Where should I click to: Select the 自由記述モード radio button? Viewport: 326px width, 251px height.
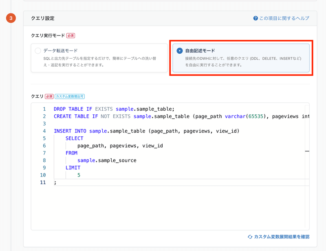pos(180,51)
